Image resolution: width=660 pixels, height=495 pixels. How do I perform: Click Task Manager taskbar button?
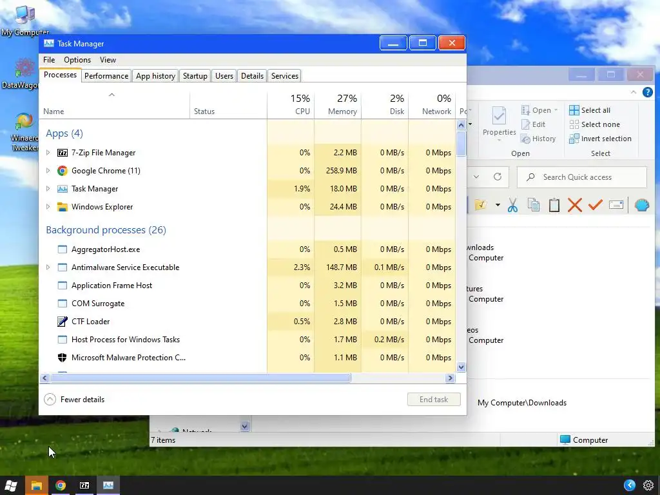[x=108, y=485]
